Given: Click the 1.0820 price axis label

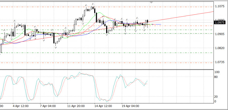Looking at the screenshot, I should pyautogui.click(x=219, y=48).
